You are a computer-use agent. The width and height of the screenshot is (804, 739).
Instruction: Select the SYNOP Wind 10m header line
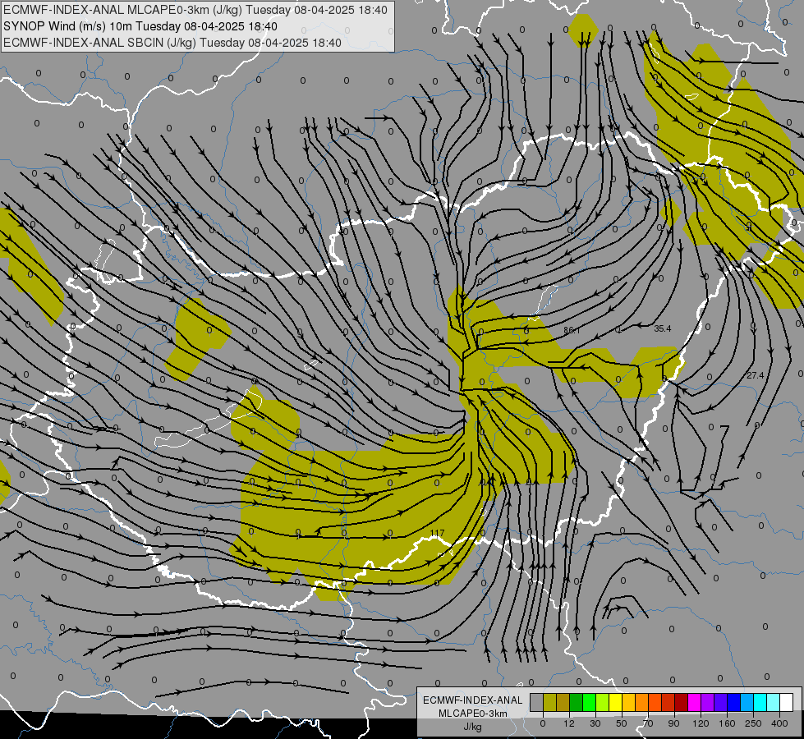[x=140, y=26]
